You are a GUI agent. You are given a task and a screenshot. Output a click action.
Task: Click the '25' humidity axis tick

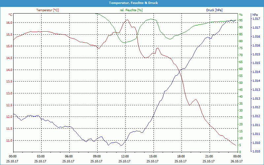[241, 117]
